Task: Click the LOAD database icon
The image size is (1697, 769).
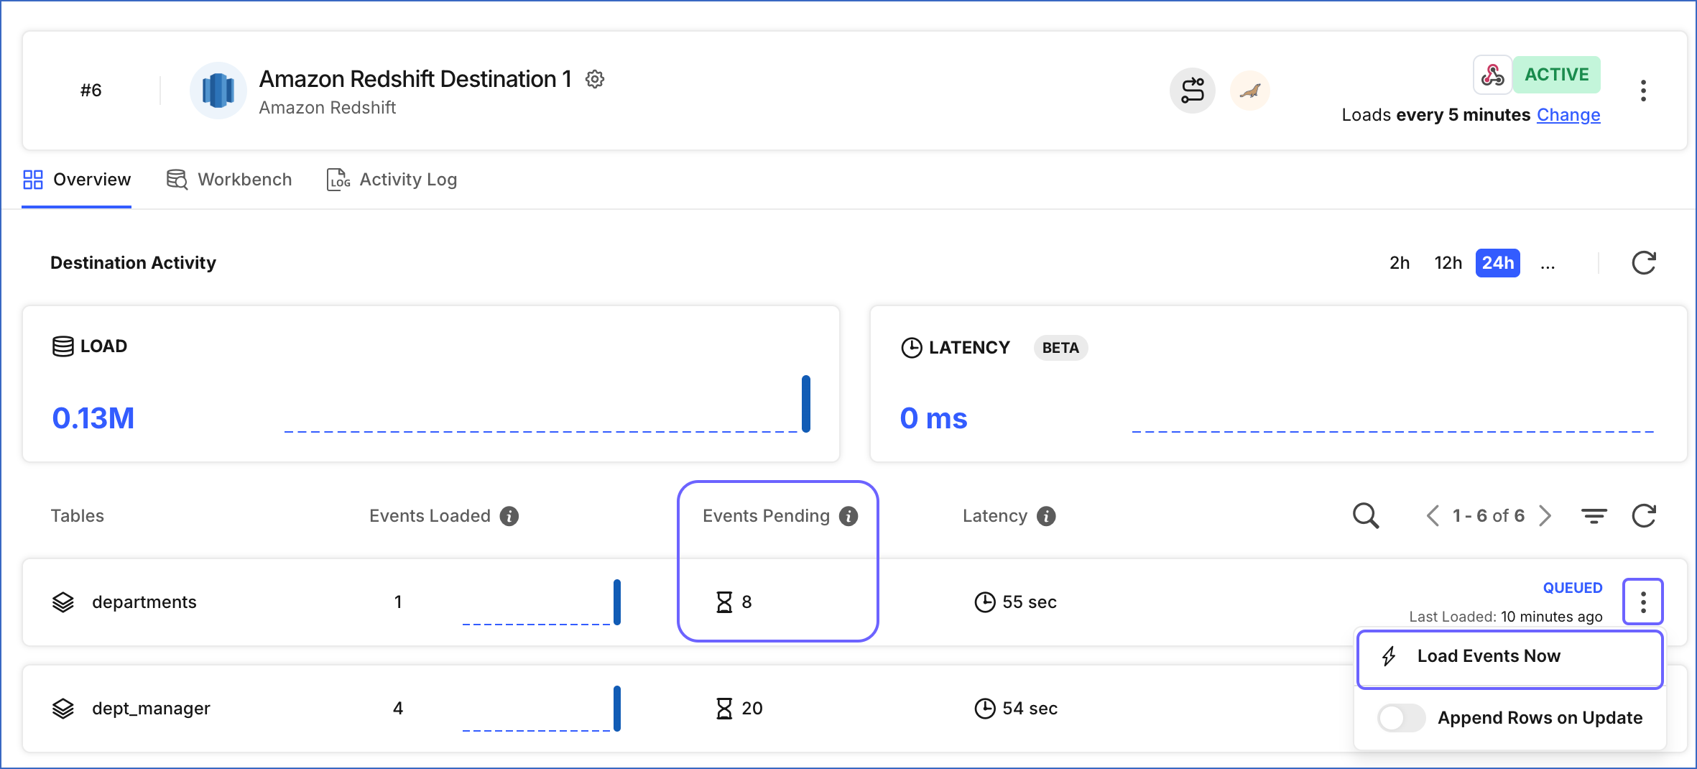Action: 63,346
